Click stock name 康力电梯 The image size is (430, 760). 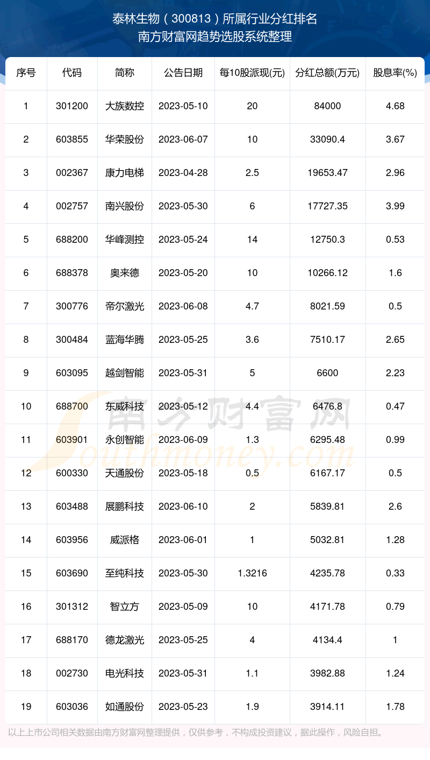point(125,173)
